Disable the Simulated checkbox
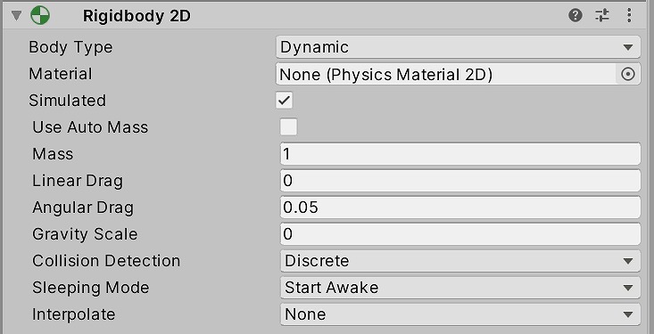Screen dimensions: 654x334 click(284, 101)
